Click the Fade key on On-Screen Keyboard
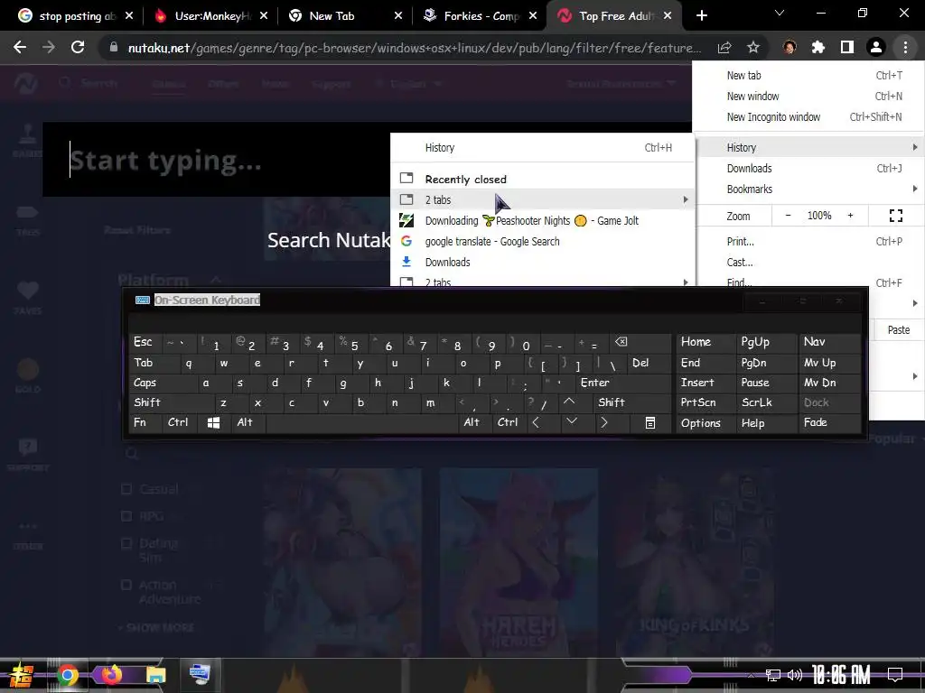The width and height of the screenshot is (925, 693). click(x=828, y=422)
